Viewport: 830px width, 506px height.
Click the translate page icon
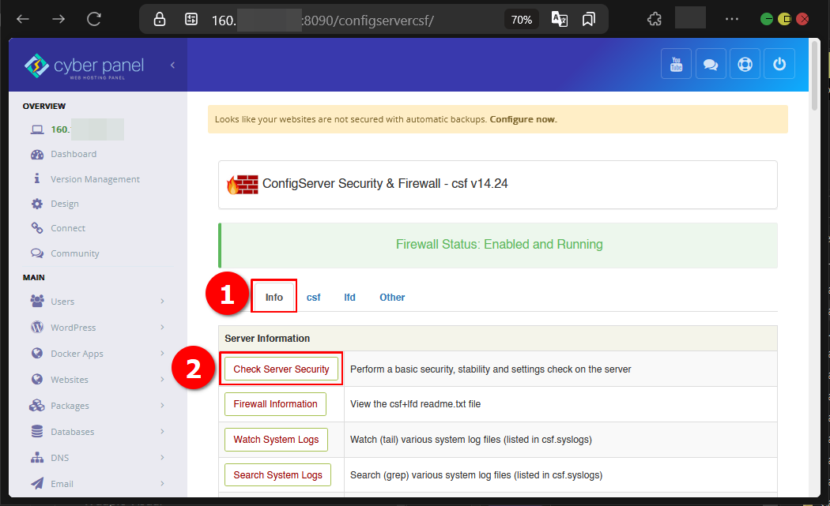point(560,20)
